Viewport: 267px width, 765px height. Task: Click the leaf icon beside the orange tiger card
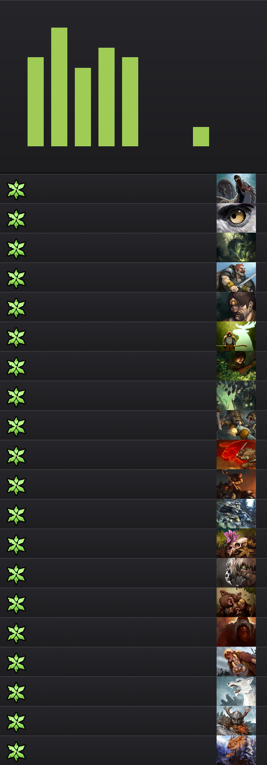point(16,752)
